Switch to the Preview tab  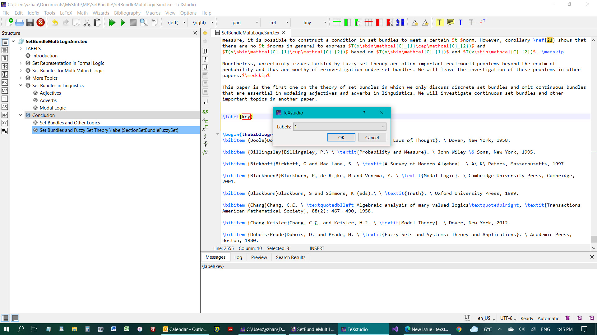[259, 257]
